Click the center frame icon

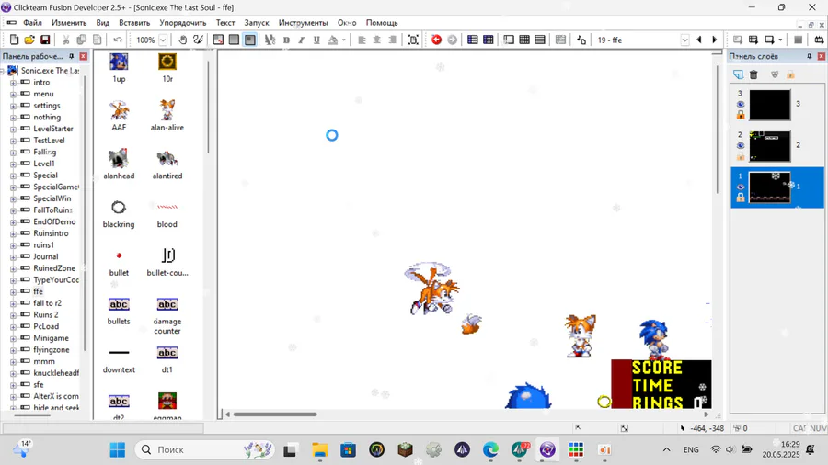(x=413, y=40)
